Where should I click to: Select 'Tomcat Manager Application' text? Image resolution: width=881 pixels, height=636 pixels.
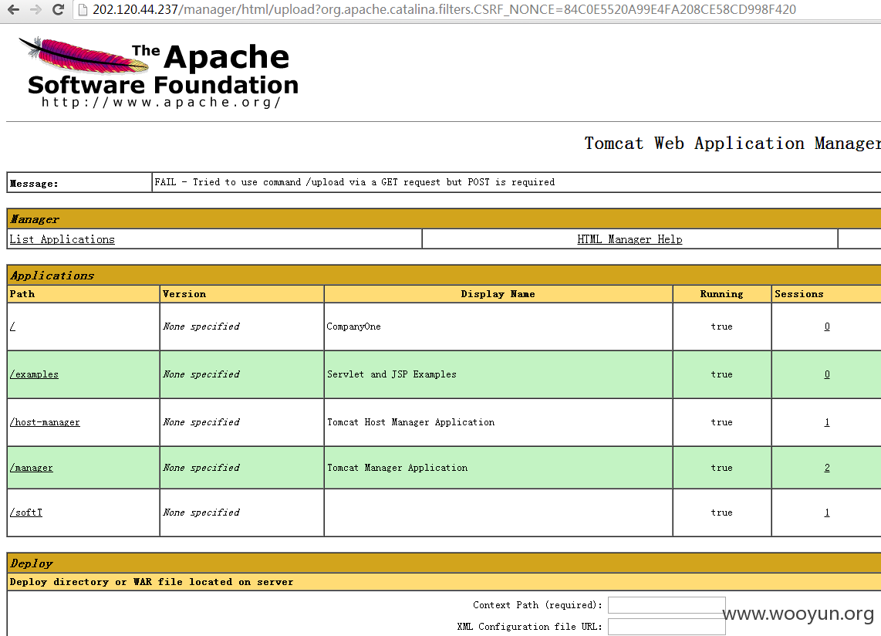pos(397,467)
